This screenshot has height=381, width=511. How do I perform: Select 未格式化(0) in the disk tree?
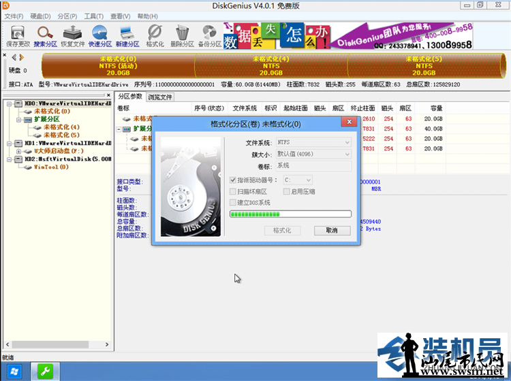click(52, 112)
